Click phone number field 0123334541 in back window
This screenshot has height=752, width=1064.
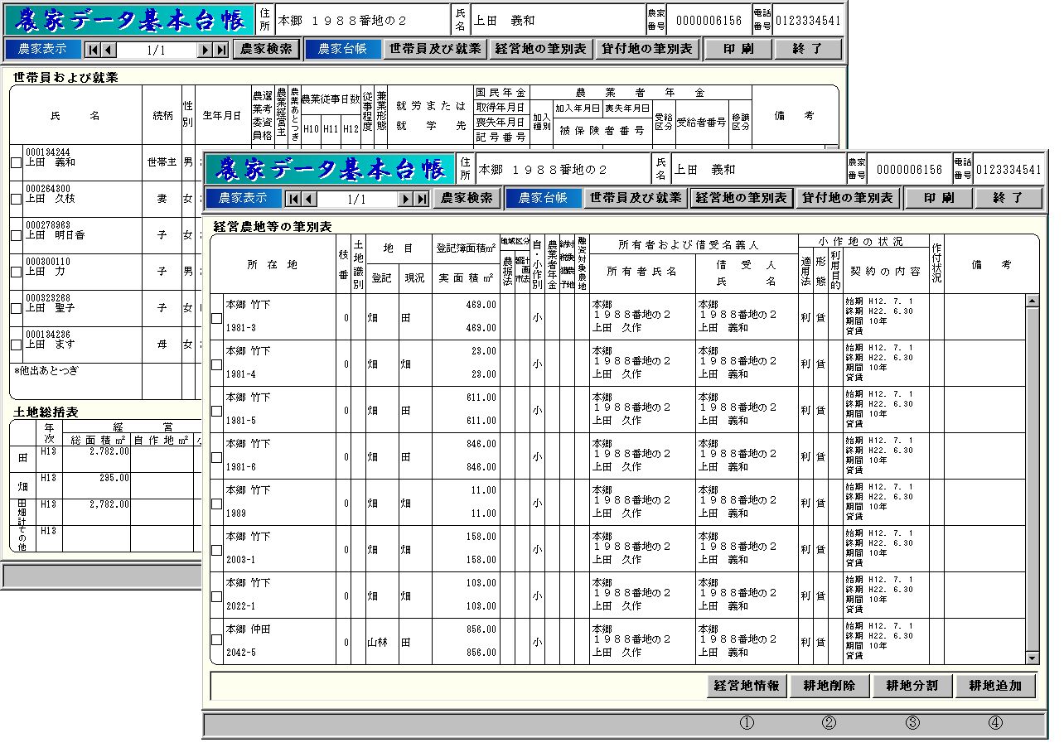pos(808,20)
